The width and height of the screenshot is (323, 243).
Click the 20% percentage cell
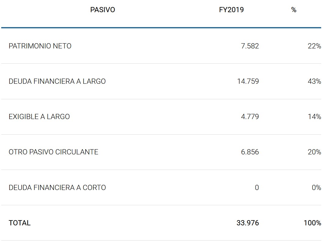pyautogui.click(x=314, y=152)
